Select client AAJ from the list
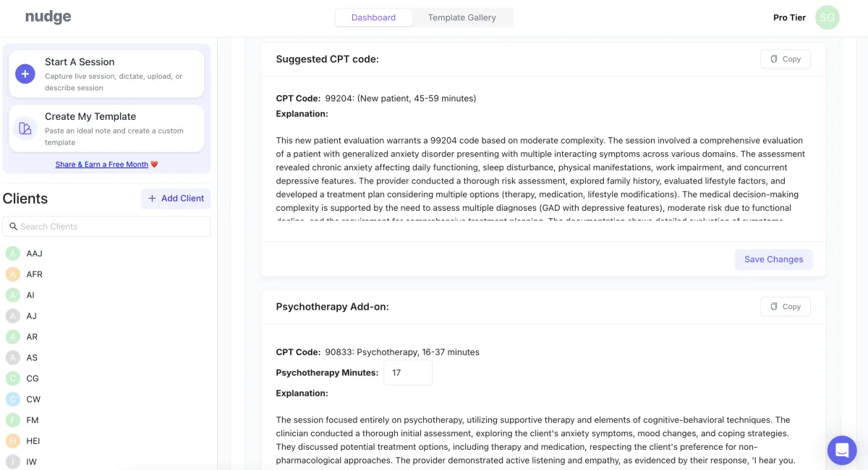The height and width of the screenshot is (470, 868). 34,253
